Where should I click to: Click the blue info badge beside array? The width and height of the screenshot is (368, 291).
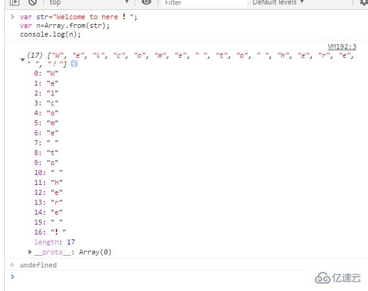(74, 63)
